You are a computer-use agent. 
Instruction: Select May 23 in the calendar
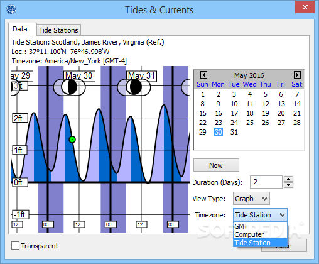tap(219, 123)
